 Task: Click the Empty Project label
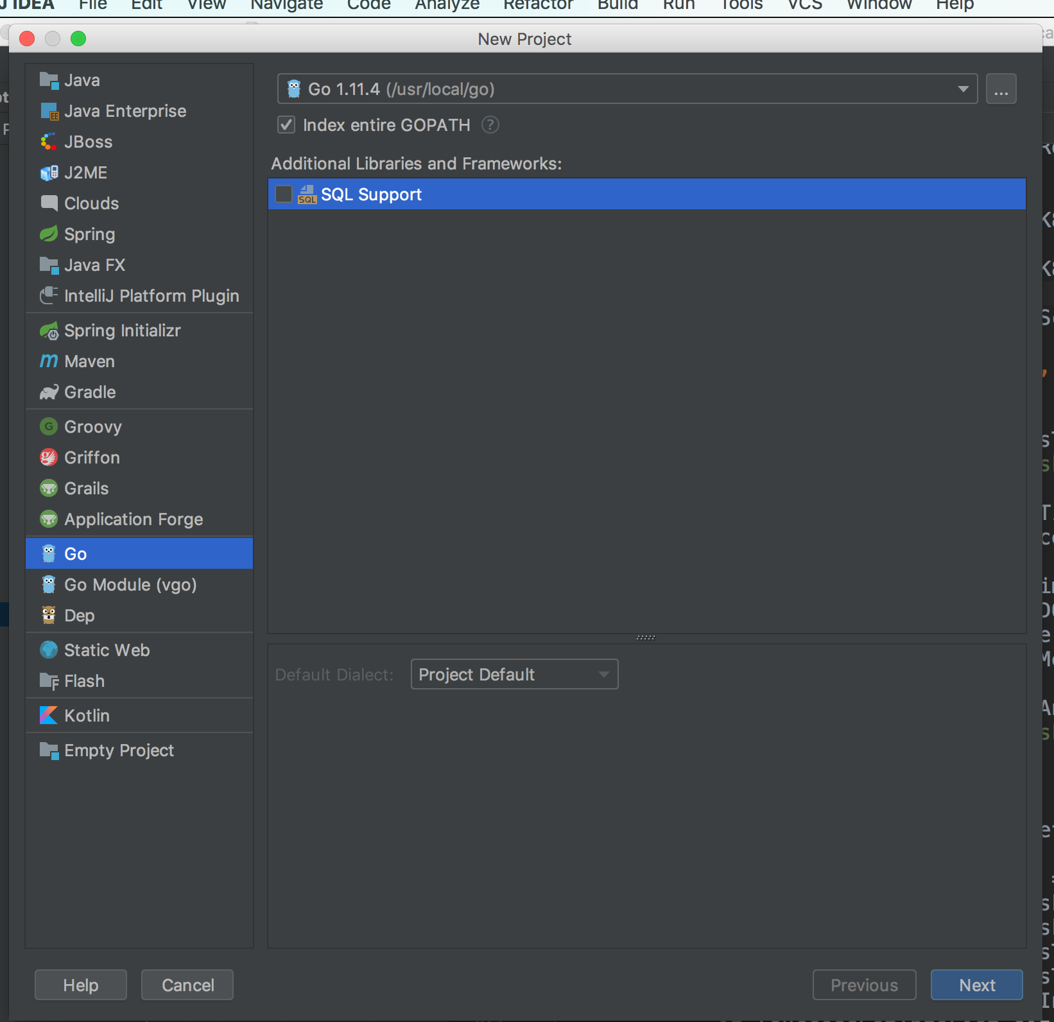(119, 750)
